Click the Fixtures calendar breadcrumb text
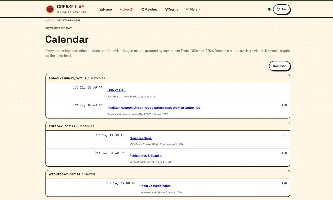Screen dimensions: 333x200 [68, 20]
